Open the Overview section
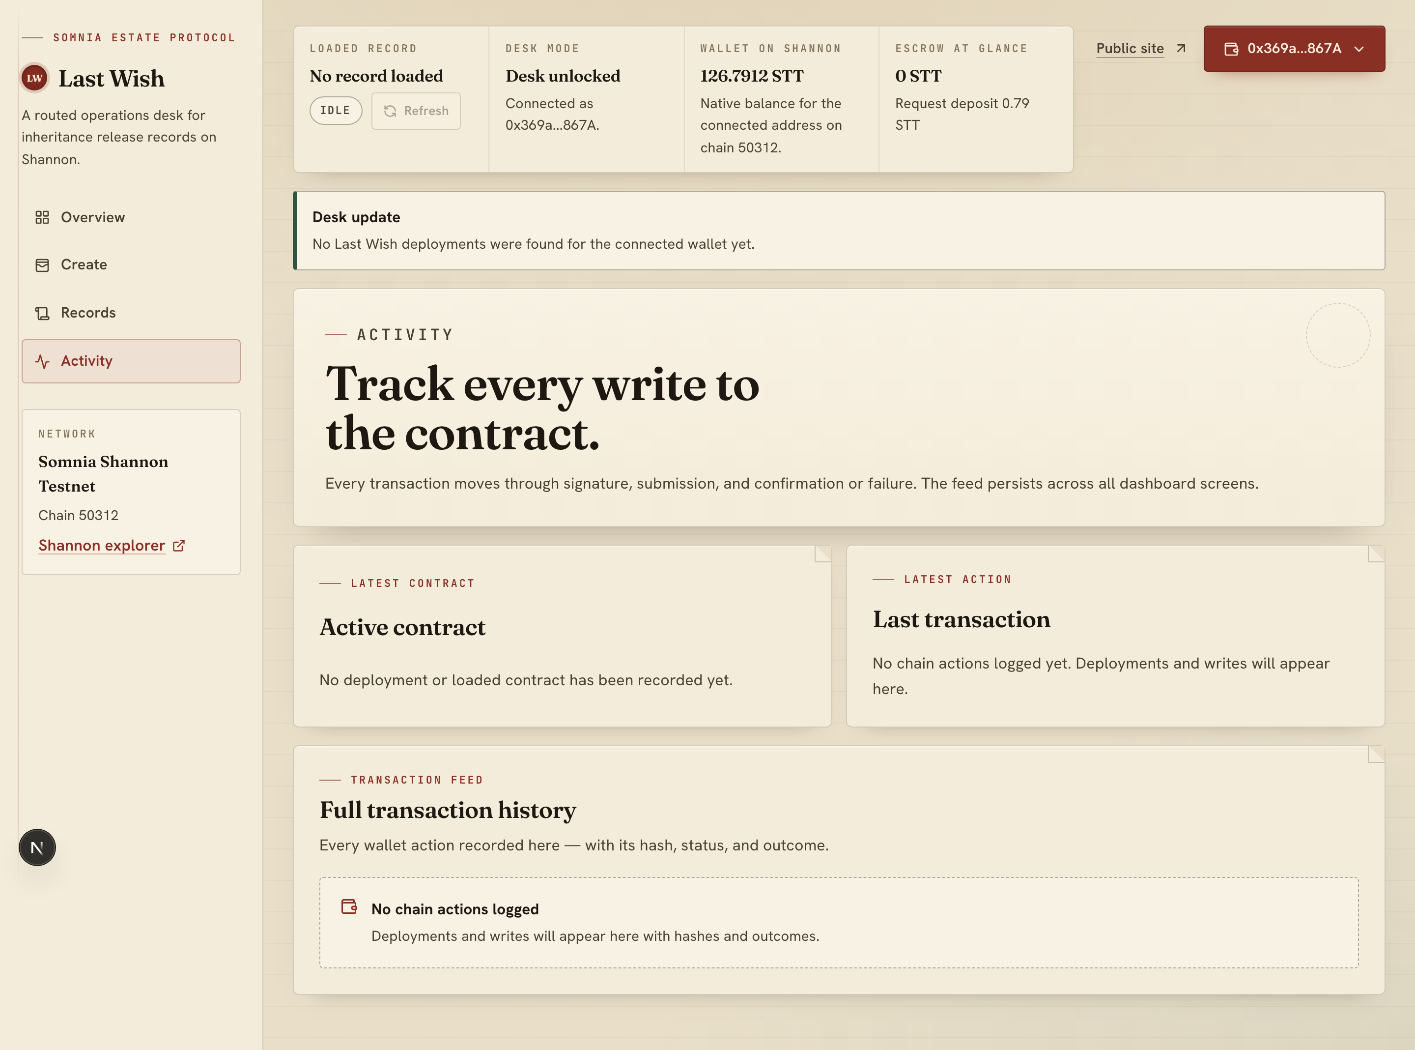The height and width of the screenshot is (1050, 1415). click(x=131, y=217)
